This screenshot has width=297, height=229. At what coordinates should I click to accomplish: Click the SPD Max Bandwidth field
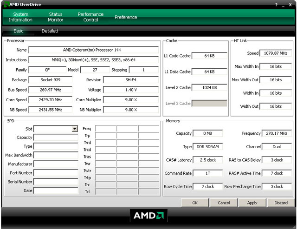click(56, 155)
